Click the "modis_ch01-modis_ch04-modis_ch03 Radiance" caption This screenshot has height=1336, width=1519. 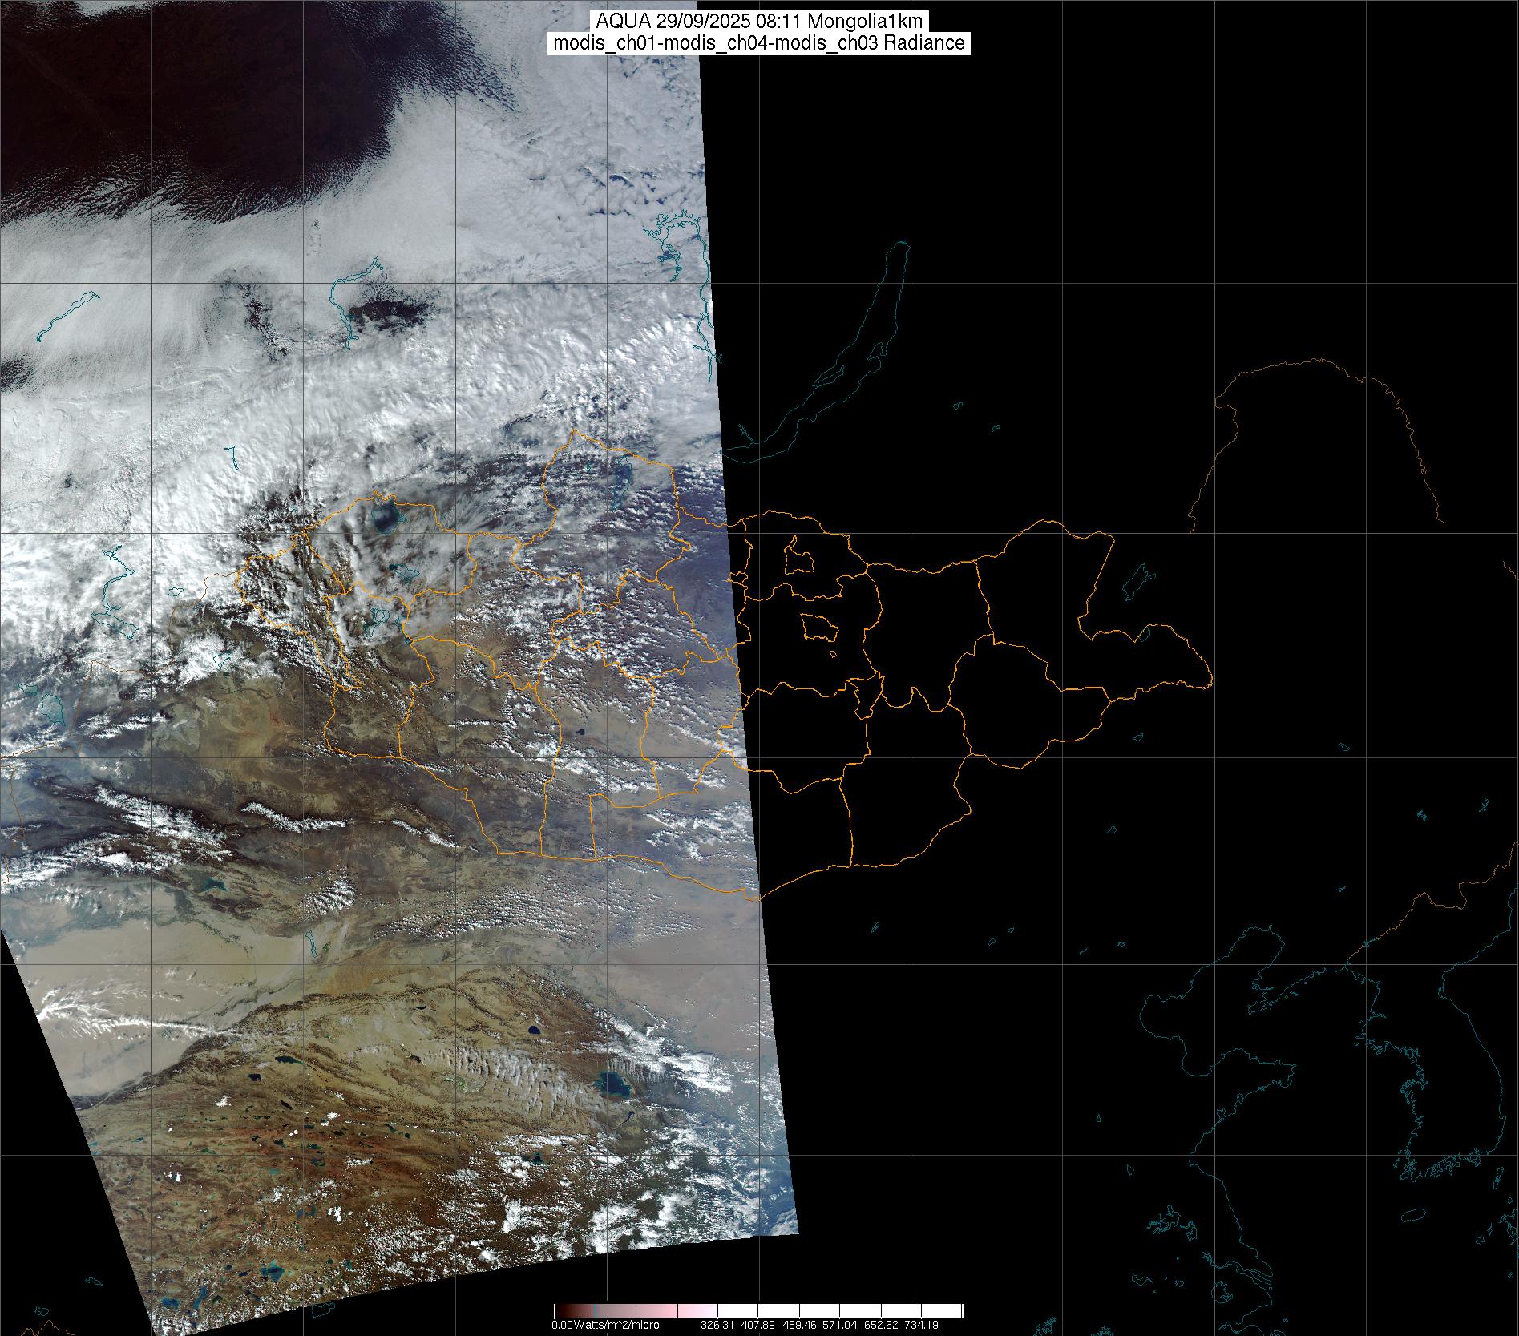[x=760, y=43]
